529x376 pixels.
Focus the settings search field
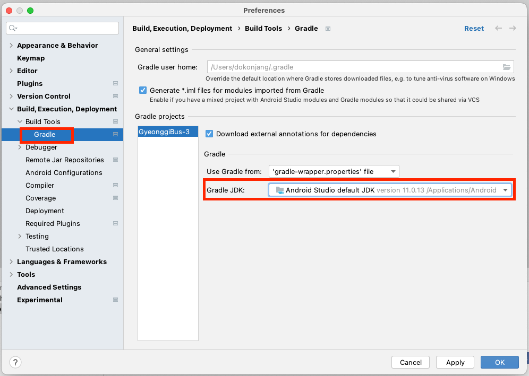pos(63,28)
